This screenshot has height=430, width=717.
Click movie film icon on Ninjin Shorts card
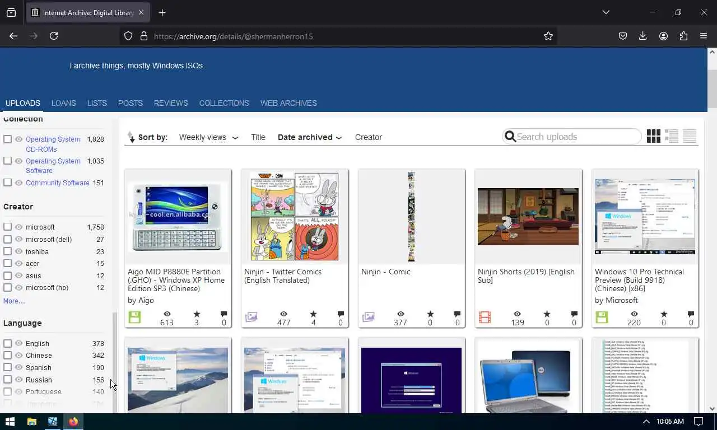pyautogui.click(x=485, y=317)
